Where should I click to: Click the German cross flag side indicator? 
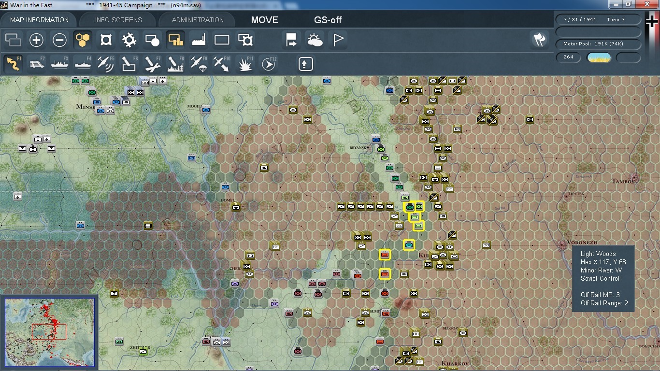(652, 22)
